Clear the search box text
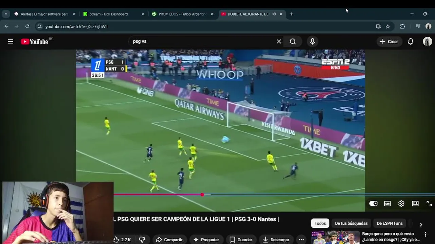This screenshot has width=435, height=244. [279, 41]
